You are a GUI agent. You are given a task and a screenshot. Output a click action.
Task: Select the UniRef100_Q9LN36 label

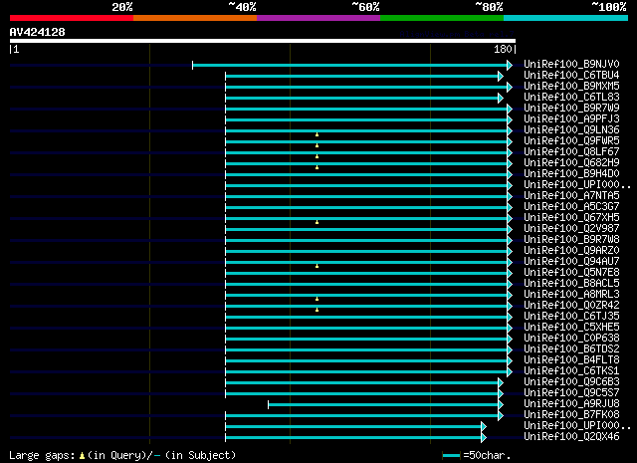click(571, 129)
